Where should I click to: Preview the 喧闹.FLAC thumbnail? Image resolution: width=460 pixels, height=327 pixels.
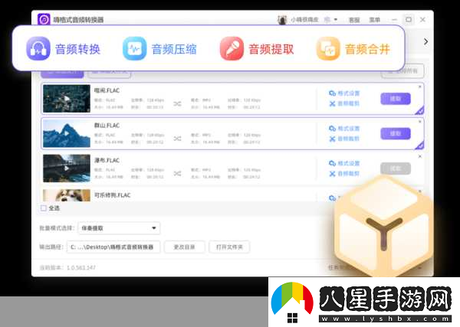pyautogui.click(x=67, y=99)
